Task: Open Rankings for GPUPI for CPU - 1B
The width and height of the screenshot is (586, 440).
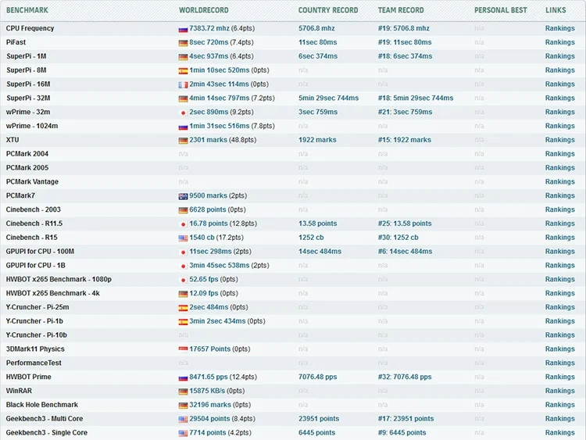Action: [x=560, y=266]
